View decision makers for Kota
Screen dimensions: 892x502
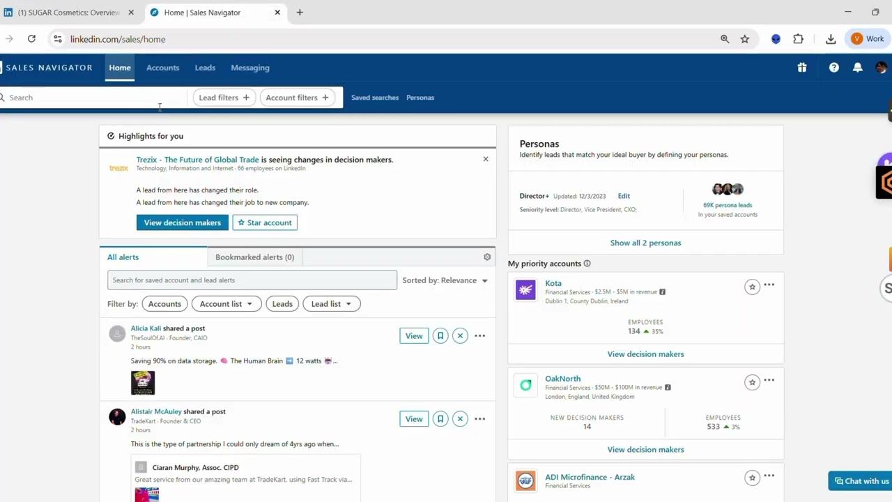click(x=645, y=354)
